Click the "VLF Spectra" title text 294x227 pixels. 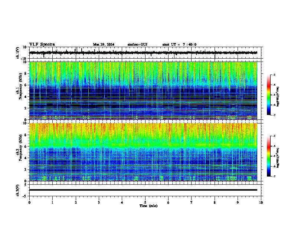[x=42, y=45]
